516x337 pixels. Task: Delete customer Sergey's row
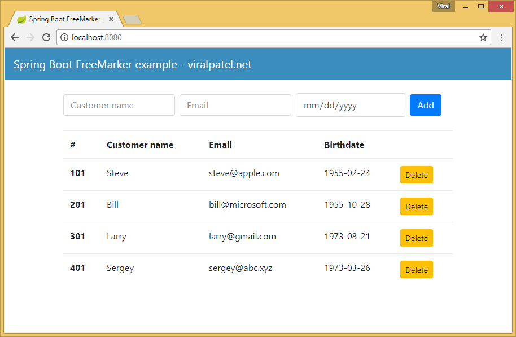(x=416, y=269)
